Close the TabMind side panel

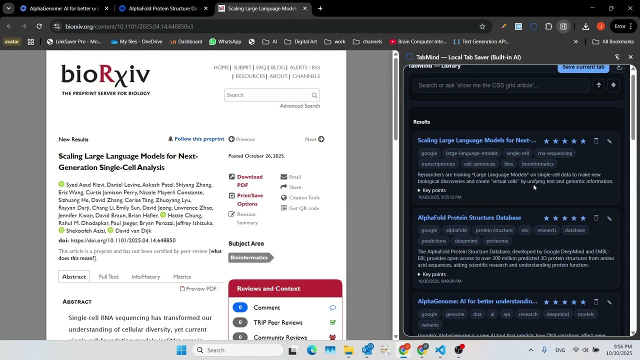click(630, 57)
